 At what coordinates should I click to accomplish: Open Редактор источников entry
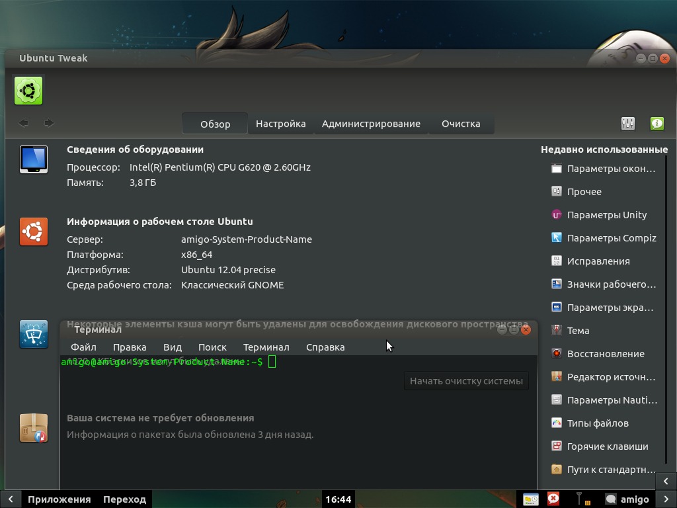(x=604, y=377)
